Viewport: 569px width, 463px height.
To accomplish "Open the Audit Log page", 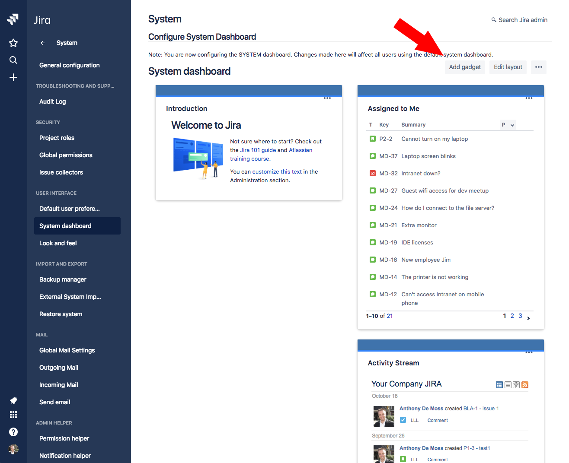I will (x=53, y=101).
